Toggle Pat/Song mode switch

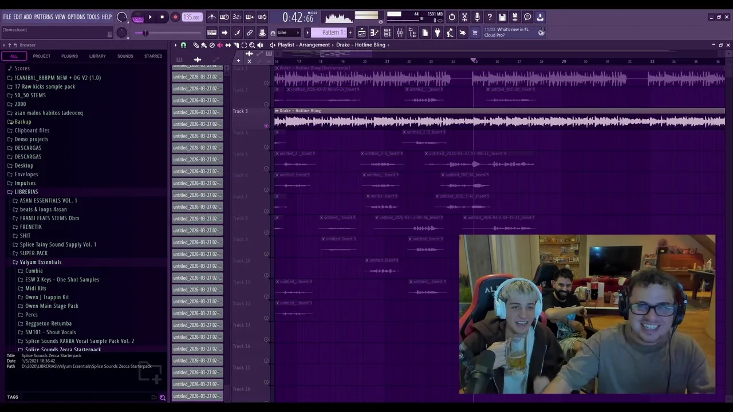click(138, 18)
